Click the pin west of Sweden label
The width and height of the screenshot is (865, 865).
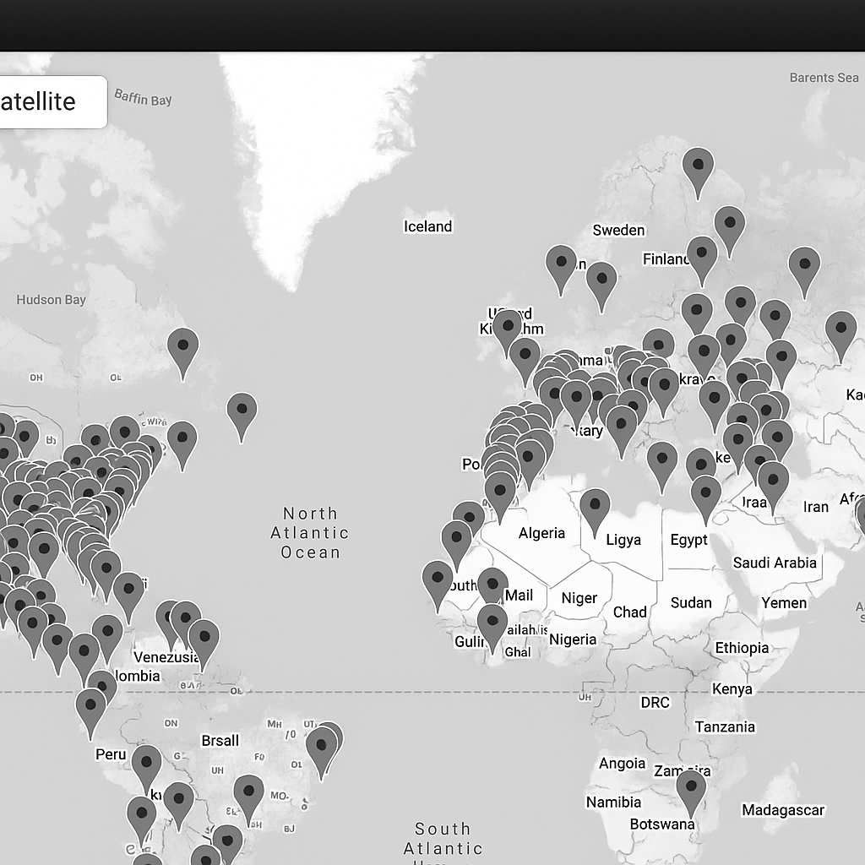coord(561,265)
